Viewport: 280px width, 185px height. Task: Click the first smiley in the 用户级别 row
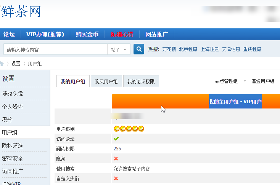(x=116, y=129)
